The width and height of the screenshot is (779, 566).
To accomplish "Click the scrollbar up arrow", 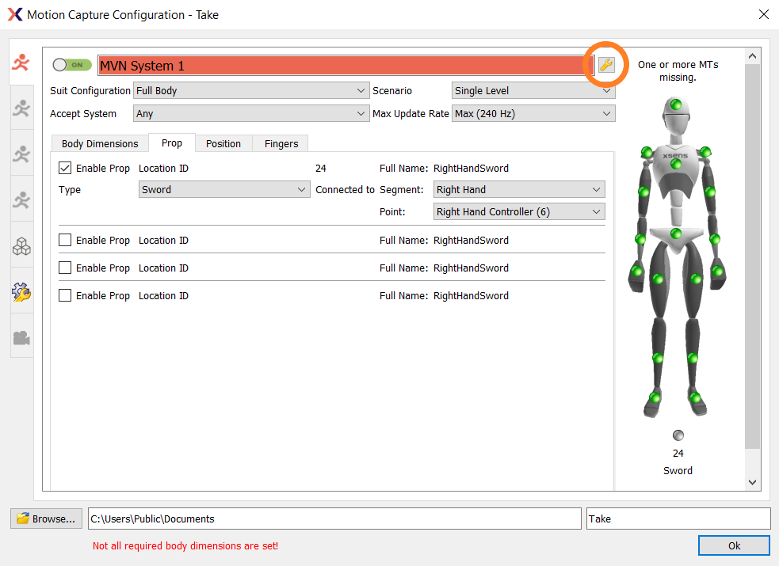I will point(752,56).
